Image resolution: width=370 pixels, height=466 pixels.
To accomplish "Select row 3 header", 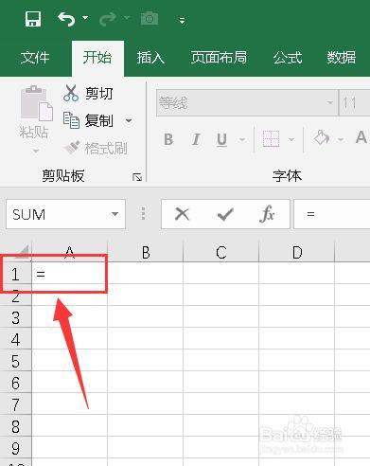I will [15, 317].
